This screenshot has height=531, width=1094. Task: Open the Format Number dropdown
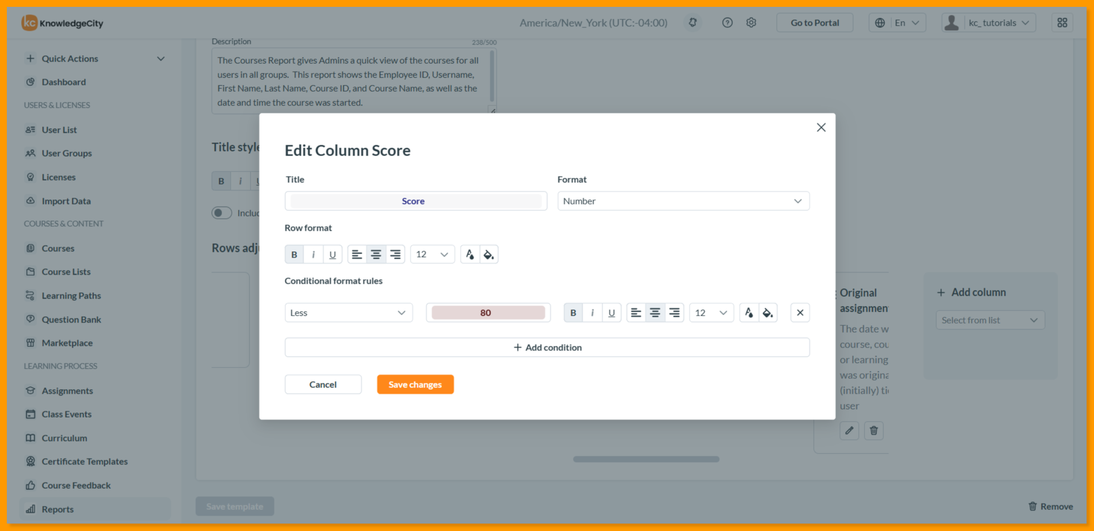coord(683,201)
